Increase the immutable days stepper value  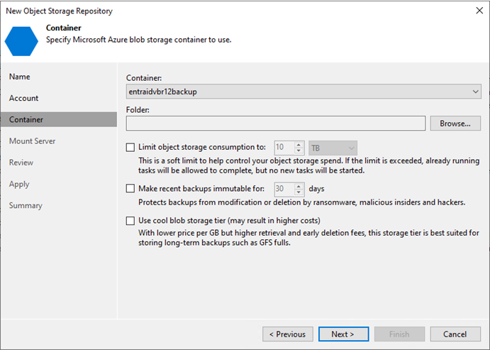pos(299,186)
